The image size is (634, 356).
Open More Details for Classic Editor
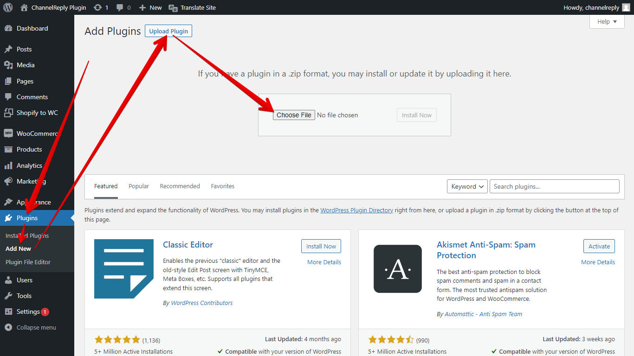324,262
